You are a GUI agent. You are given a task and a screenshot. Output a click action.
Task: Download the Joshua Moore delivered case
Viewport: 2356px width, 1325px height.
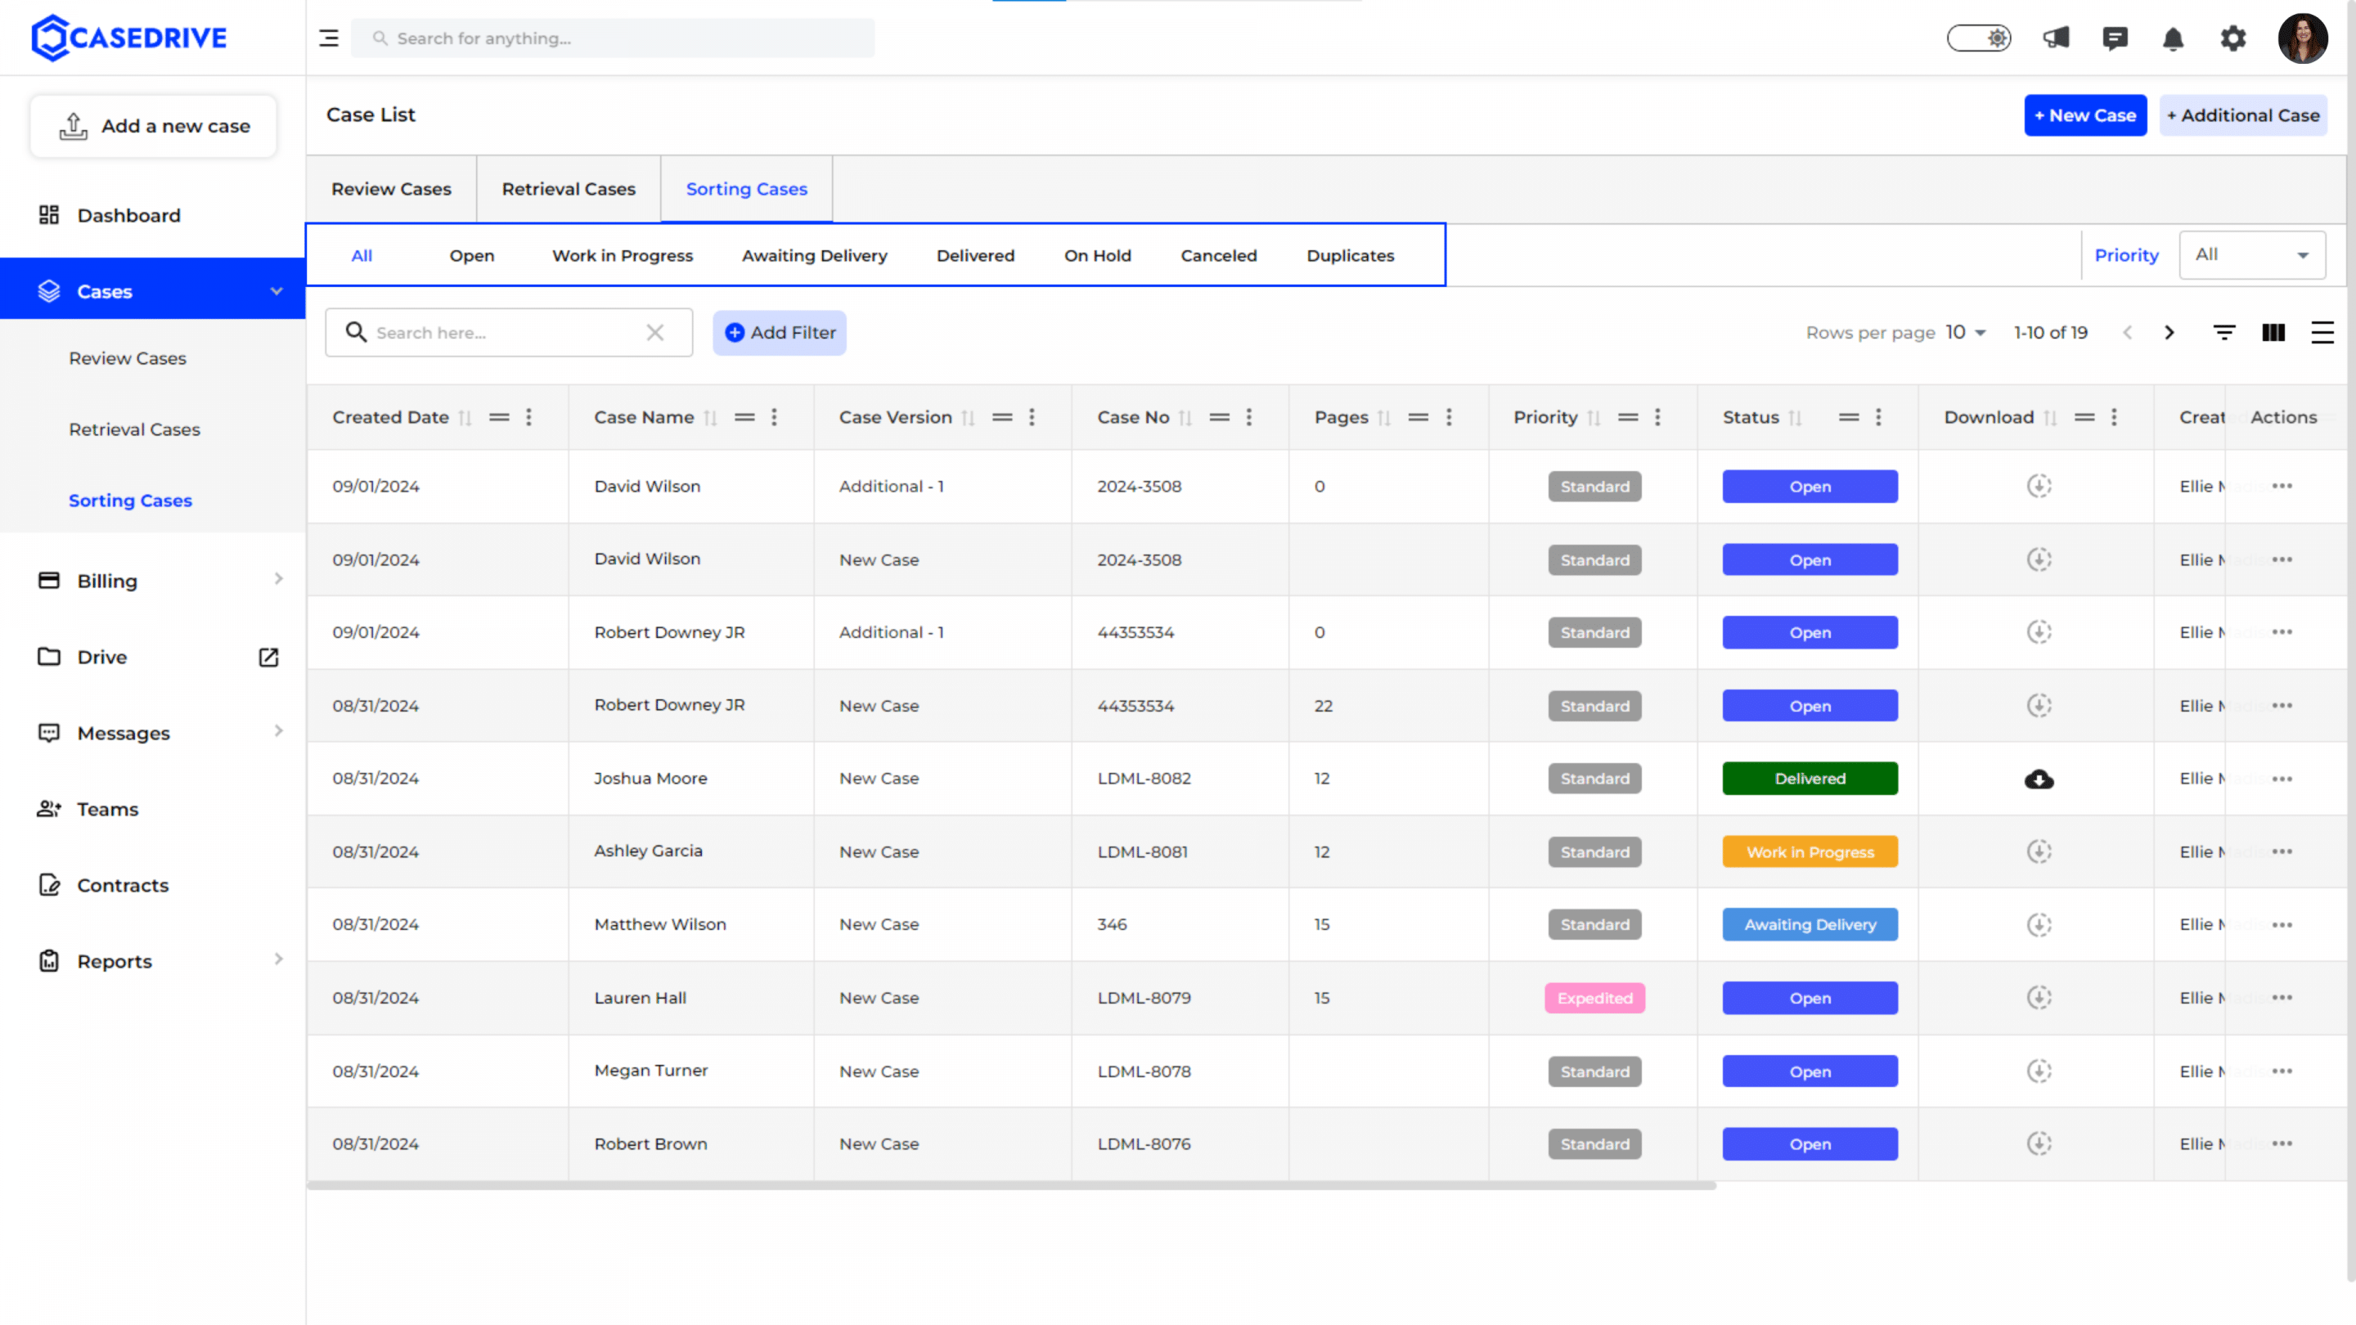click(x=2039, y=778)
